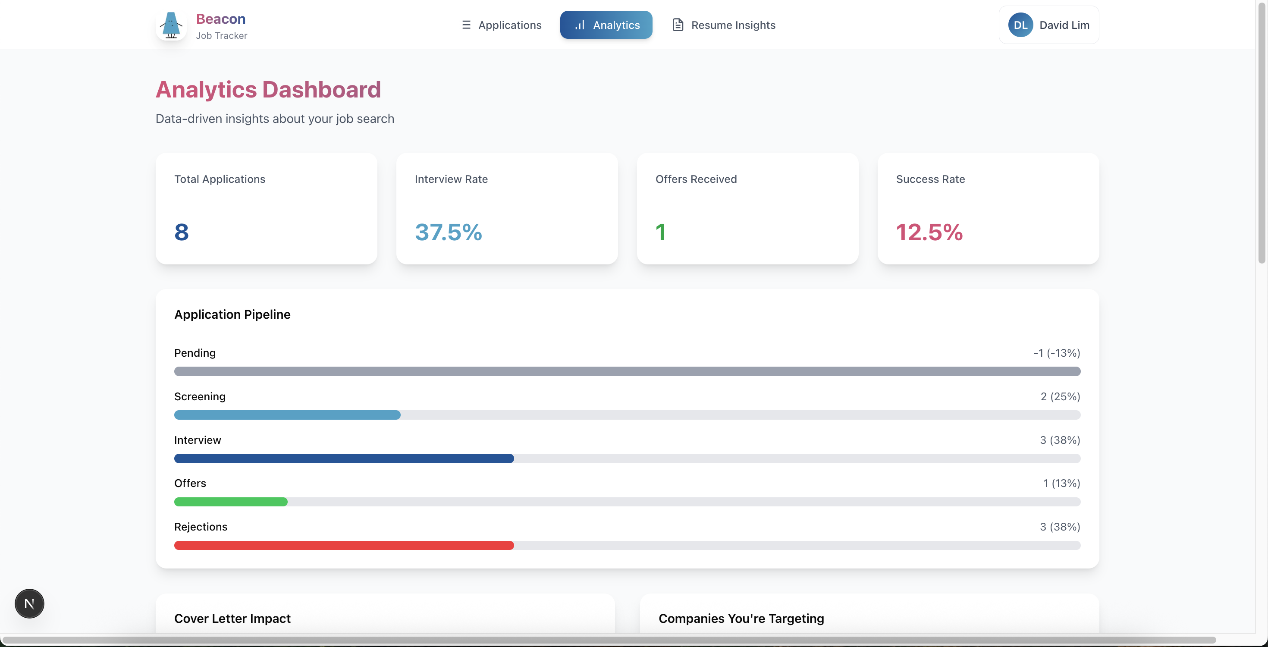Open David Lim profile menu
This screenshot has height=647, width=1268.
tap(1048, 25)
